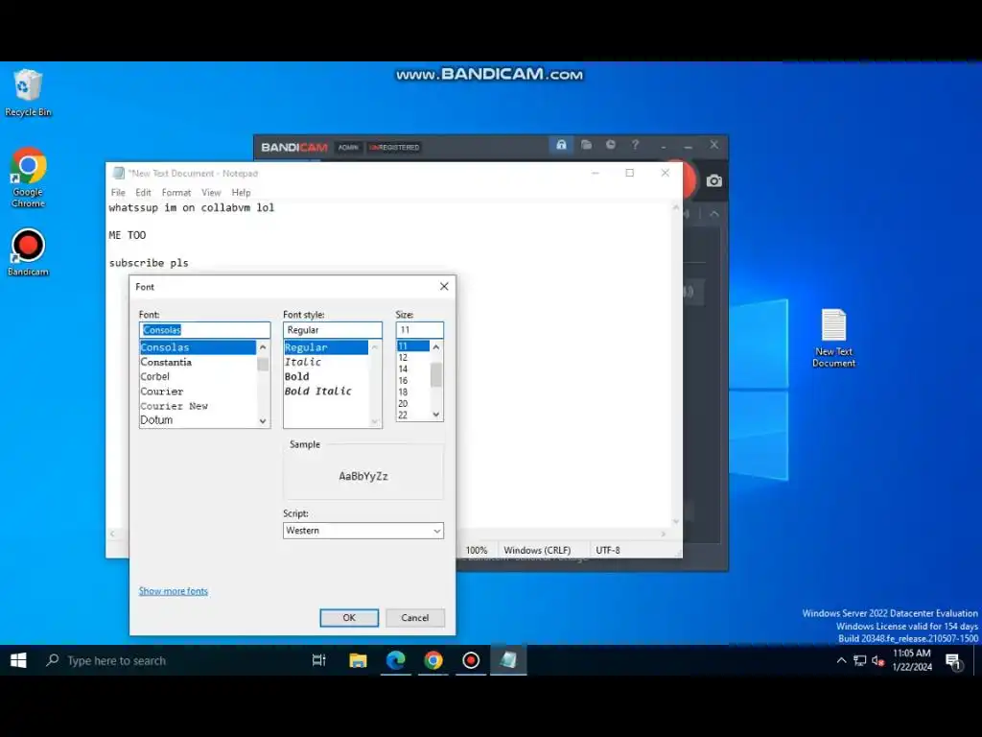This screenshot has width=982, height=737.
Task: Click the Bandicam lock icon
Action: 561,145
